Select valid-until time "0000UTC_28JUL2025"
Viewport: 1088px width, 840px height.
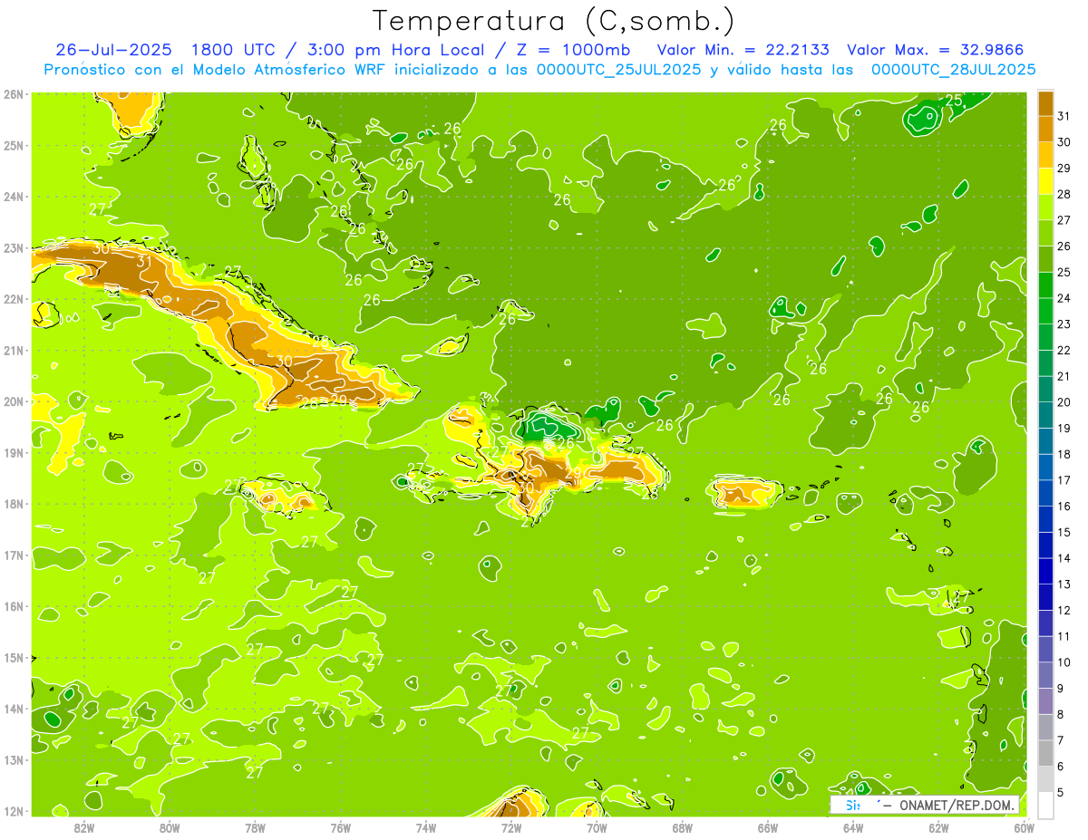pos(954,69)
